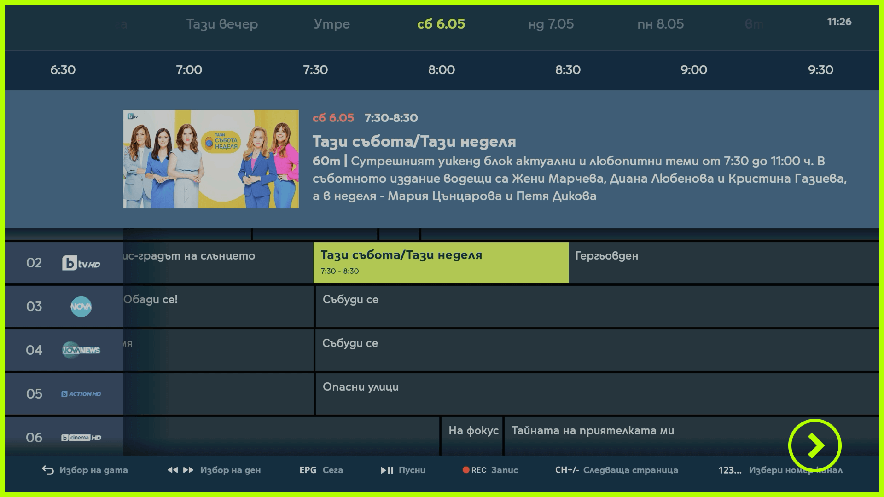This screenshot has width=884, height=497.
Task: Click the play/pause Пусни icon
Action: 387,470
